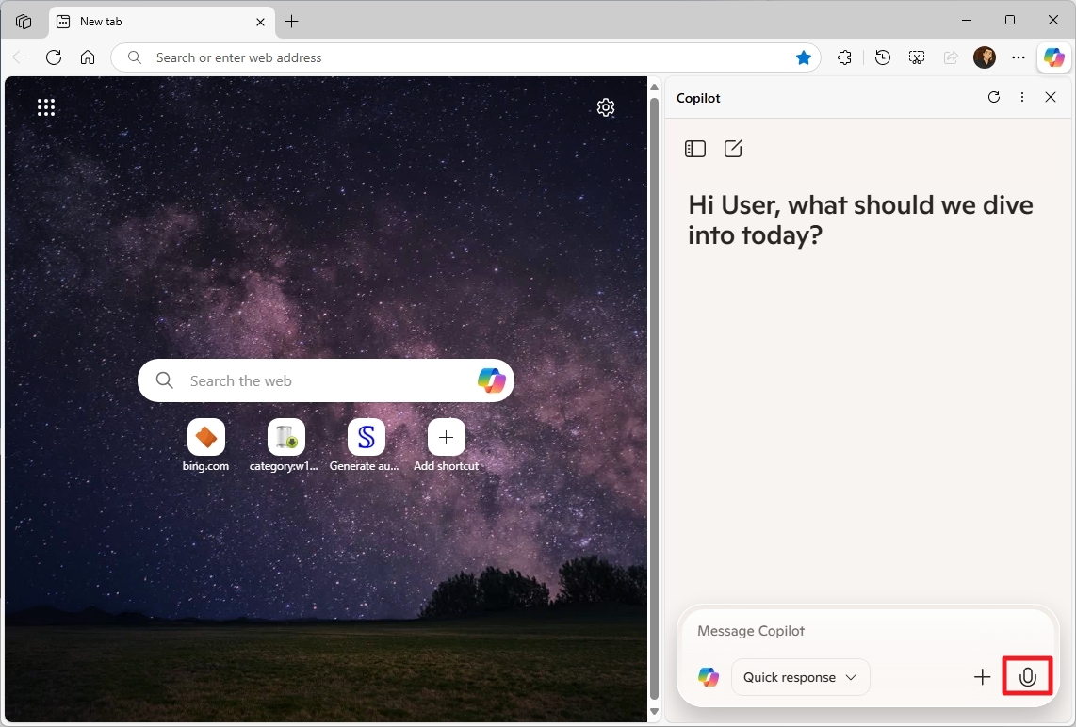Open new tab page settings gear

pos(606,107)
